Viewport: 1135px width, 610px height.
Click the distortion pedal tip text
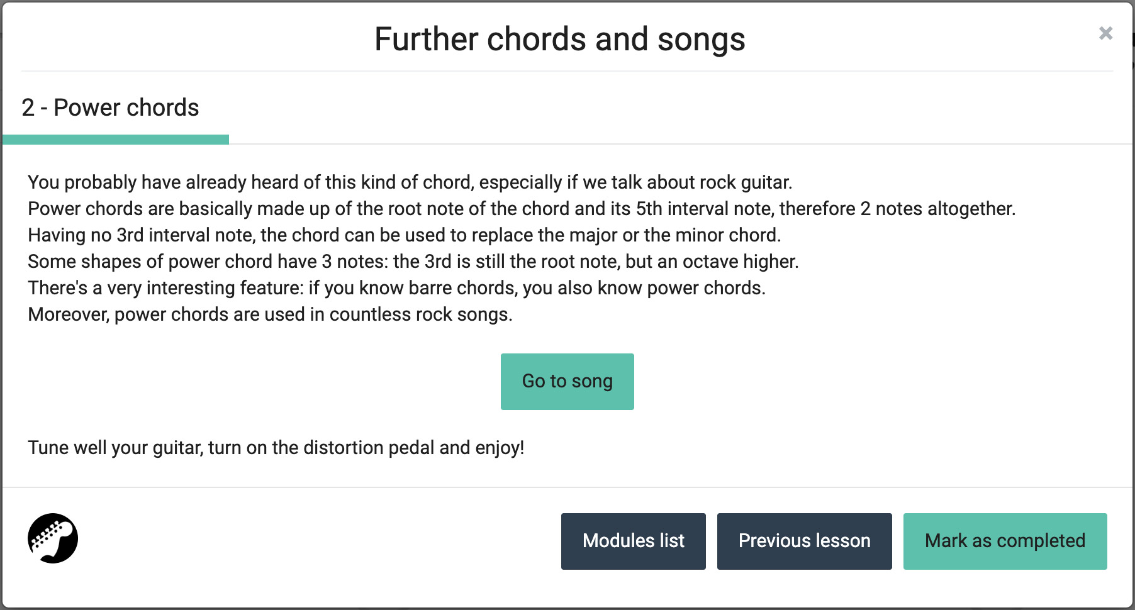pyautogui.click(x=276, y=448)
